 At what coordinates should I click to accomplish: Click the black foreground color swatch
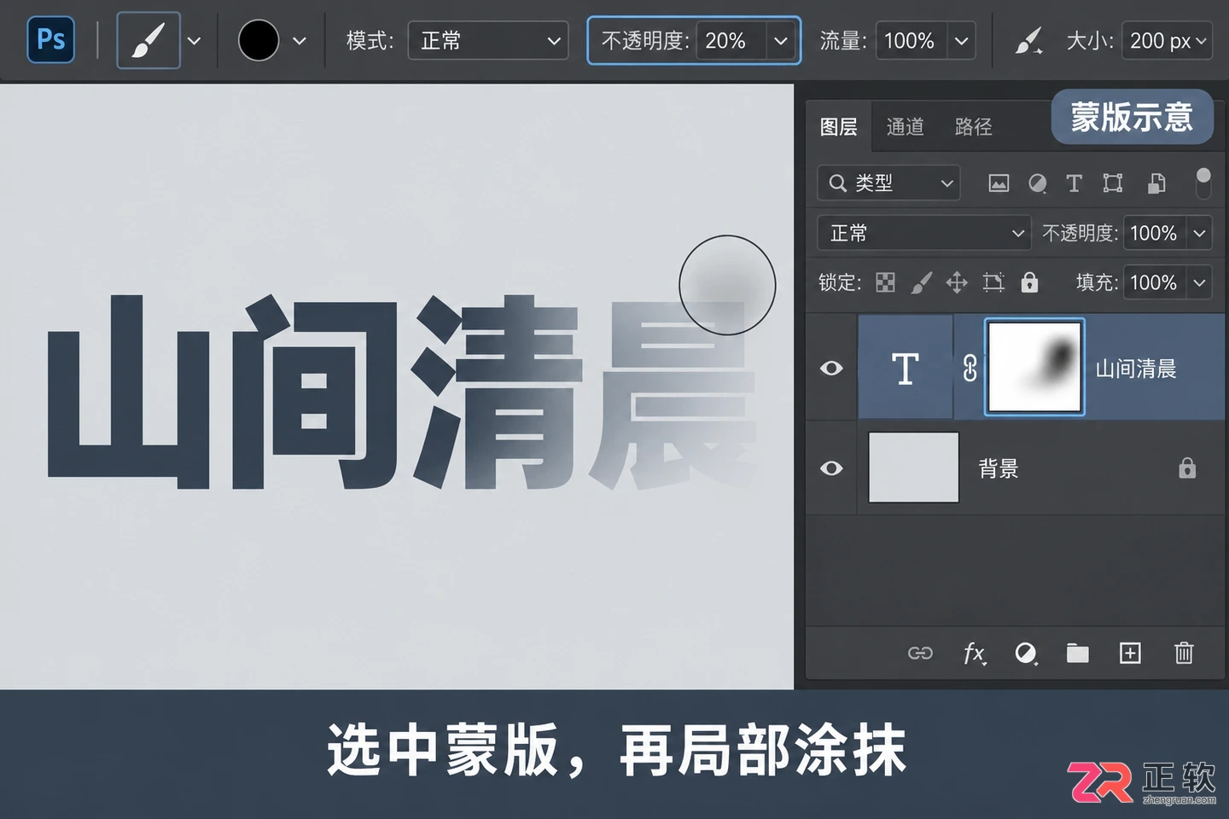pos(259,40)
